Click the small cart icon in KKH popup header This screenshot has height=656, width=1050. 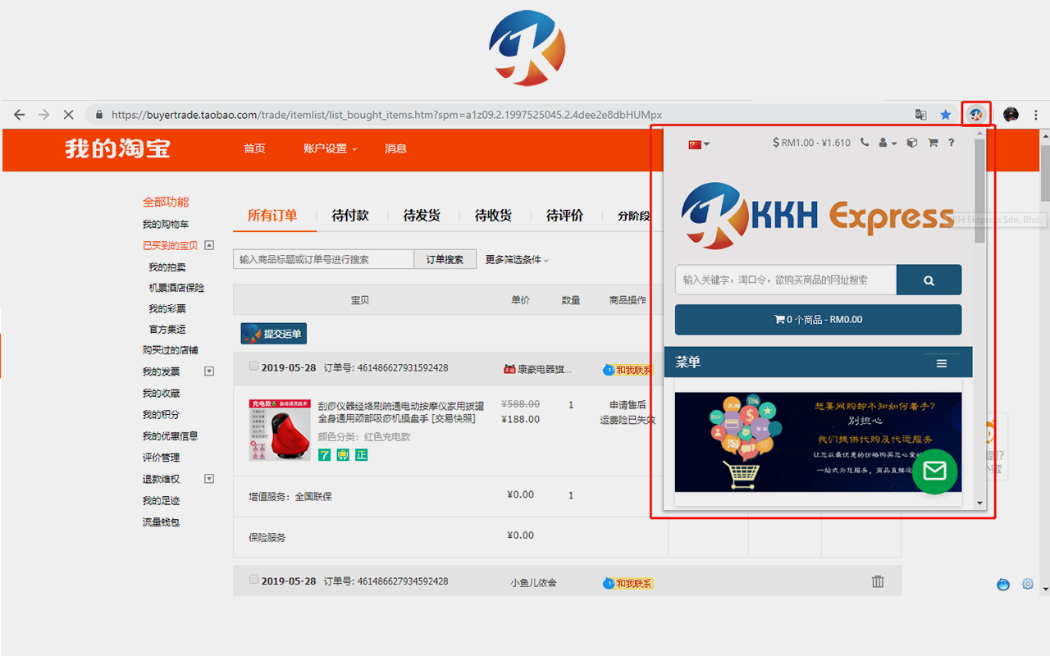pyautogui.click(x=933, y=143)
